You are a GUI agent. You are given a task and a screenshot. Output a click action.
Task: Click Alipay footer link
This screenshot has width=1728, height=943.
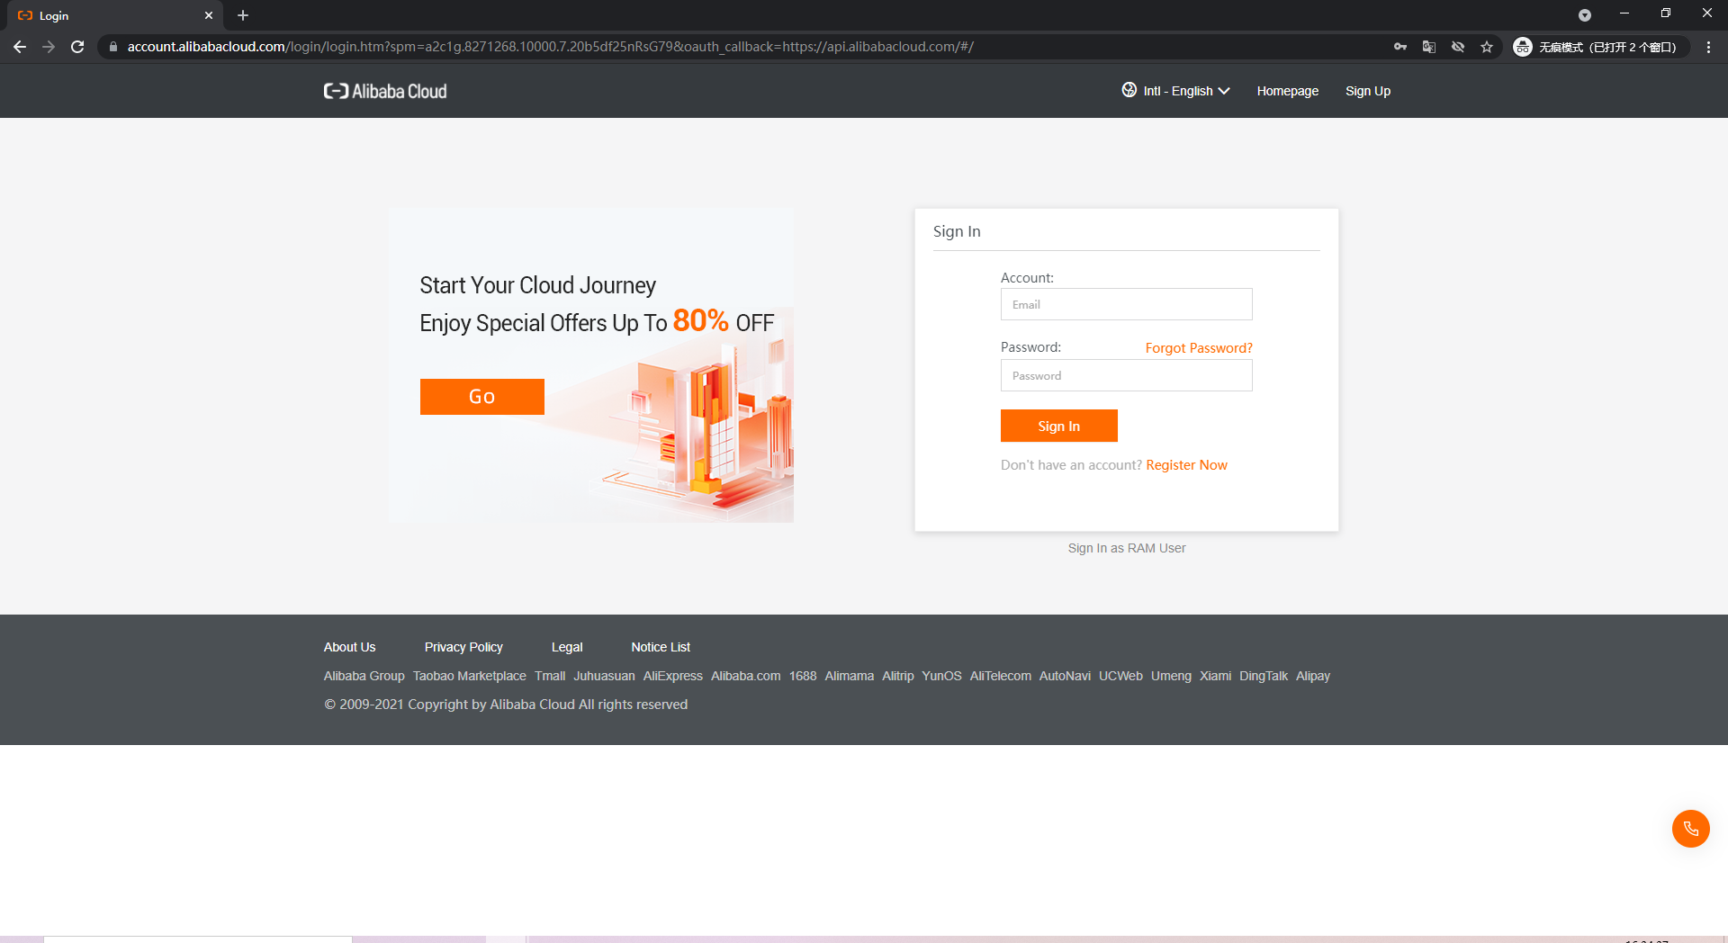(1312, 676)
